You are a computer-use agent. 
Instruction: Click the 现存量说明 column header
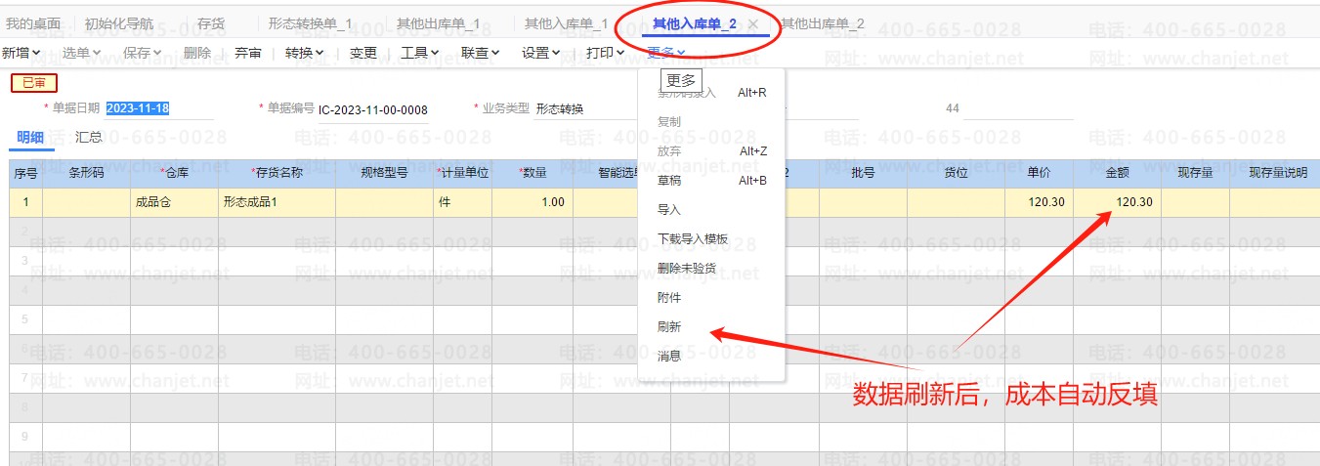pyautogui.click(x=1274, y=173)
